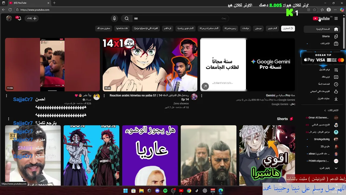
Task: Open Edge settings and more menu
Action: tap(335, 10)
